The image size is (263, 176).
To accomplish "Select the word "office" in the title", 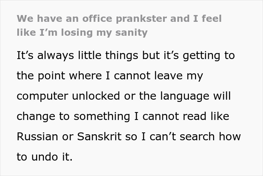I will [97, 18].
